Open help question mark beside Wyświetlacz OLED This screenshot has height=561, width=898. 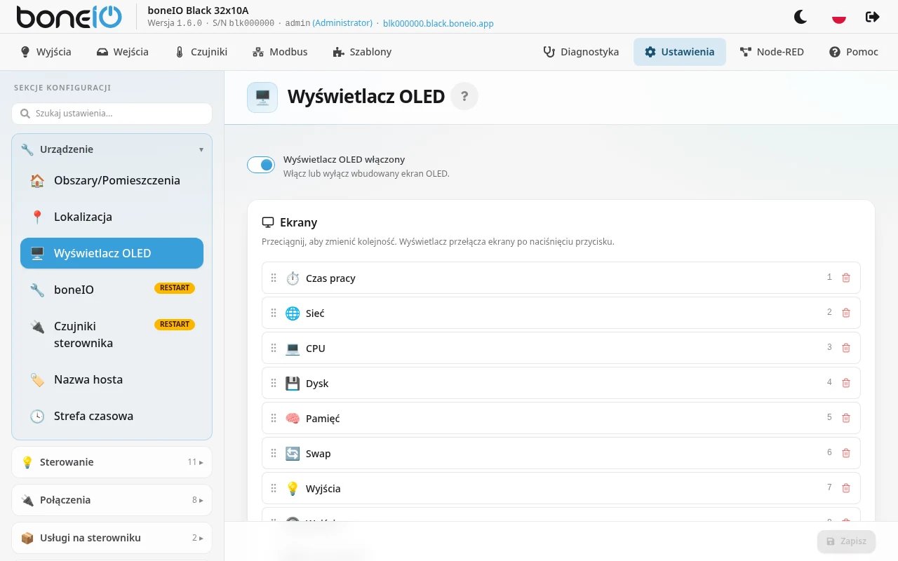(x=464, y=96)
